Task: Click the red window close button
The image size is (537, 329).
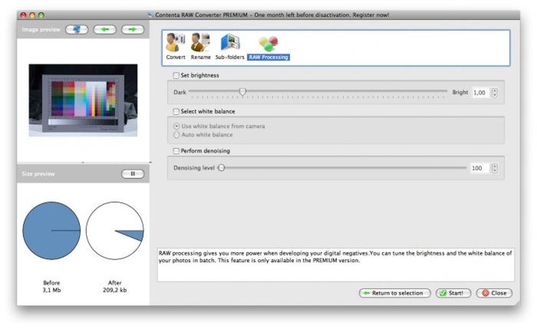Action: 23,15
